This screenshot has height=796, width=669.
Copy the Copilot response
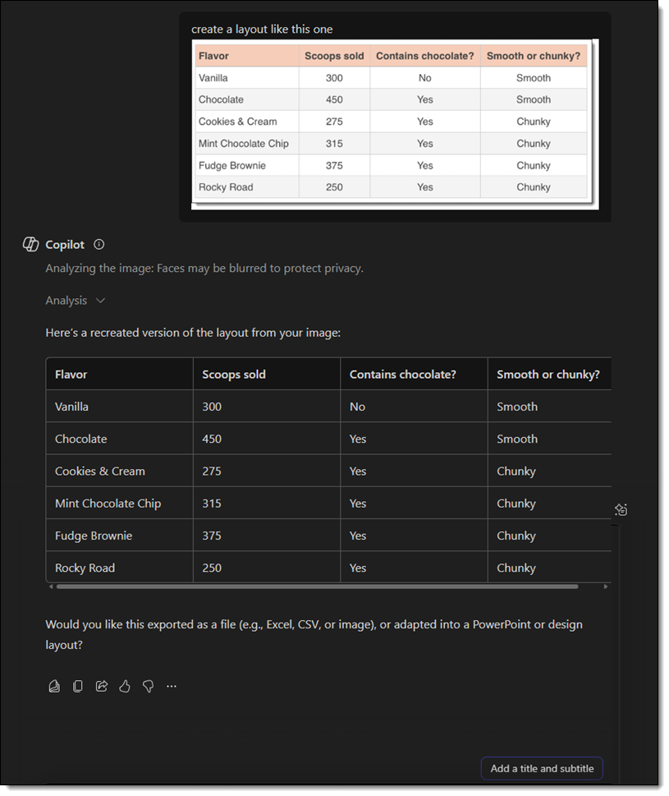coord(78,686)
